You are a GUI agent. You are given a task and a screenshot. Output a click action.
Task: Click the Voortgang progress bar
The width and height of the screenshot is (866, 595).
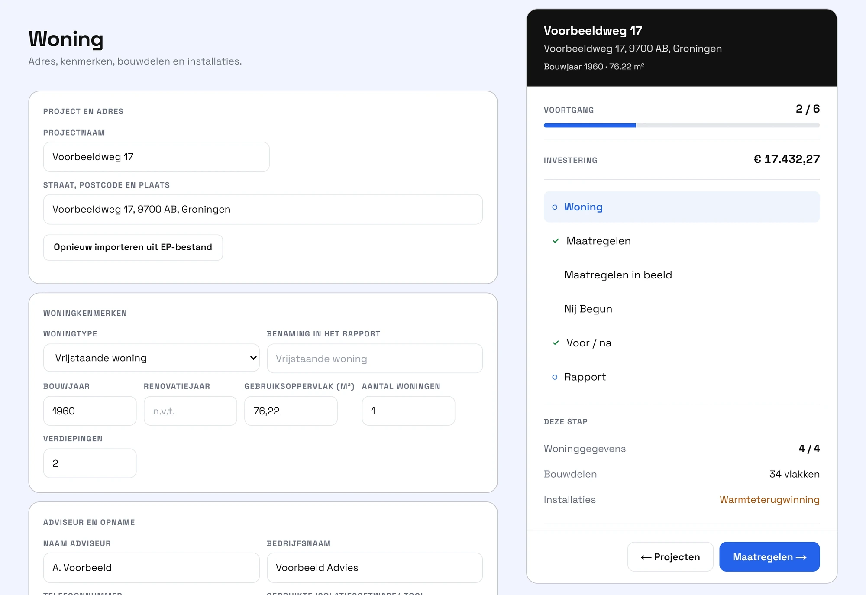(x=682, y=126)
